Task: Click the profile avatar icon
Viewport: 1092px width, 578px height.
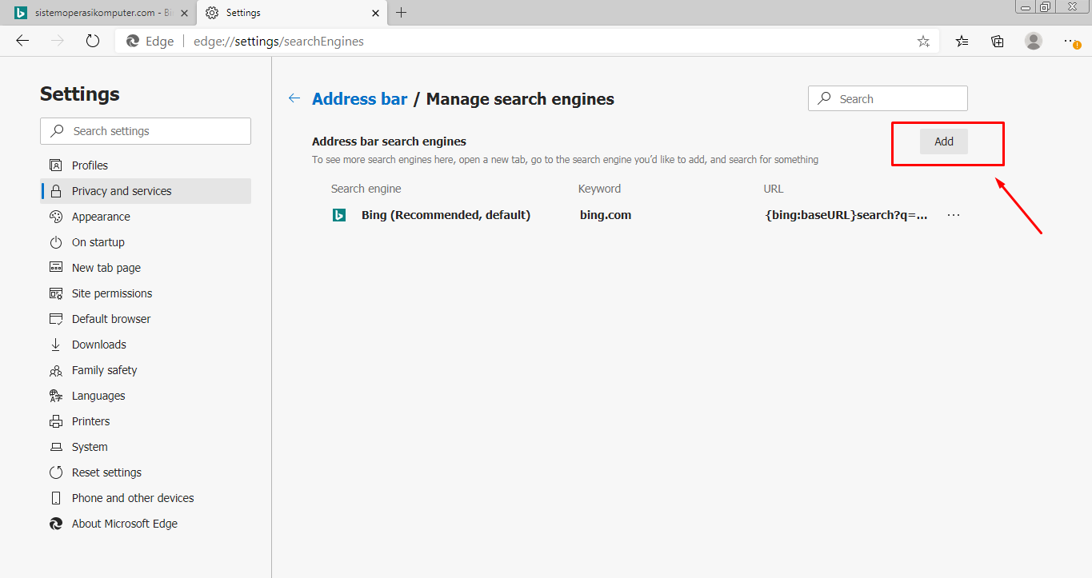Action: (1033, 40)
